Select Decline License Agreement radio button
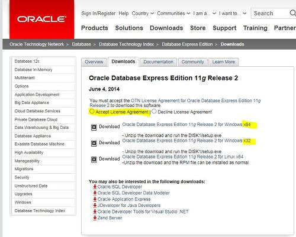 click(x=154, y=111)
